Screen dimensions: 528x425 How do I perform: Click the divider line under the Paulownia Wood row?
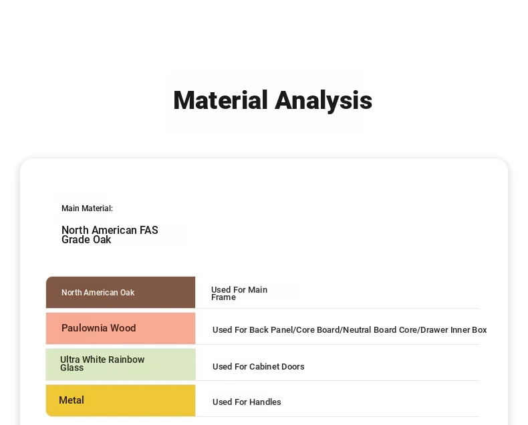click(338, 345)
